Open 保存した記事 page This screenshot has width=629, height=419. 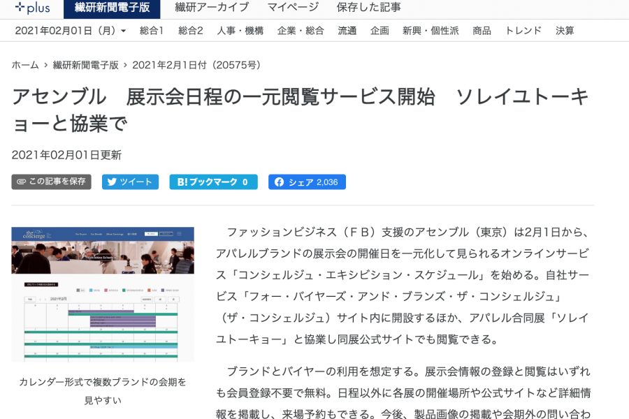tap(368, 8)
